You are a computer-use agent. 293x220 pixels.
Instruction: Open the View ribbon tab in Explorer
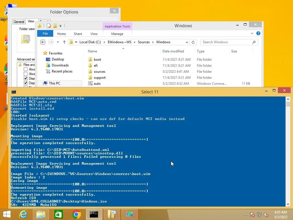94,34
